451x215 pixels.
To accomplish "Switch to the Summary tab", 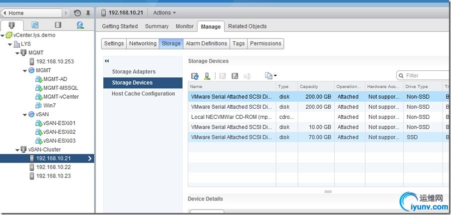I will click(x=157, y=26).
